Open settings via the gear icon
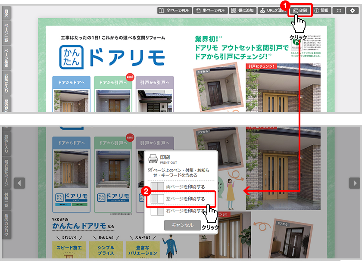The image size is (362, 261). 351,10
